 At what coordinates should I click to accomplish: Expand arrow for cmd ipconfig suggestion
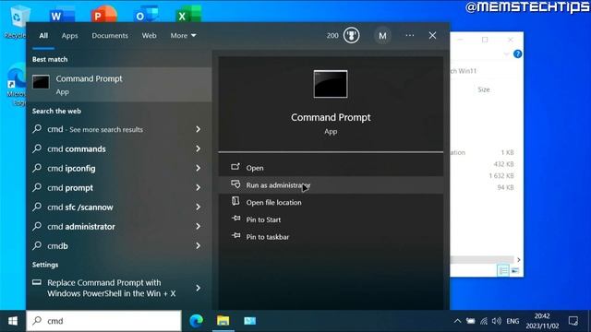(x=198, y=168)
